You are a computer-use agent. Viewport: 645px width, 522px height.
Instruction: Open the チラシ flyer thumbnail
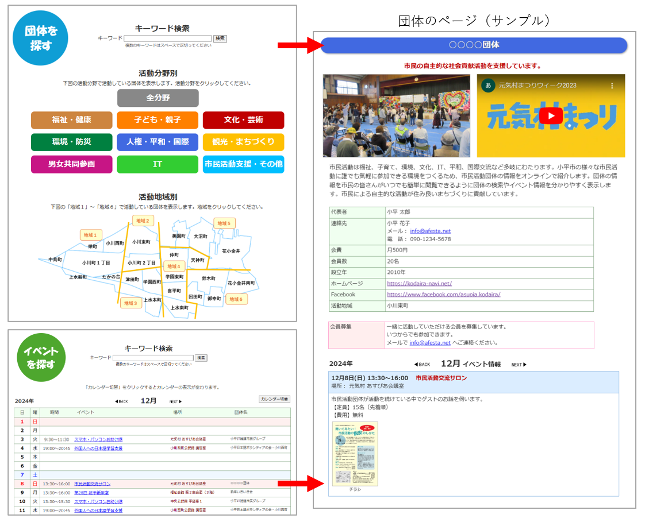click(x=355, y=454)
